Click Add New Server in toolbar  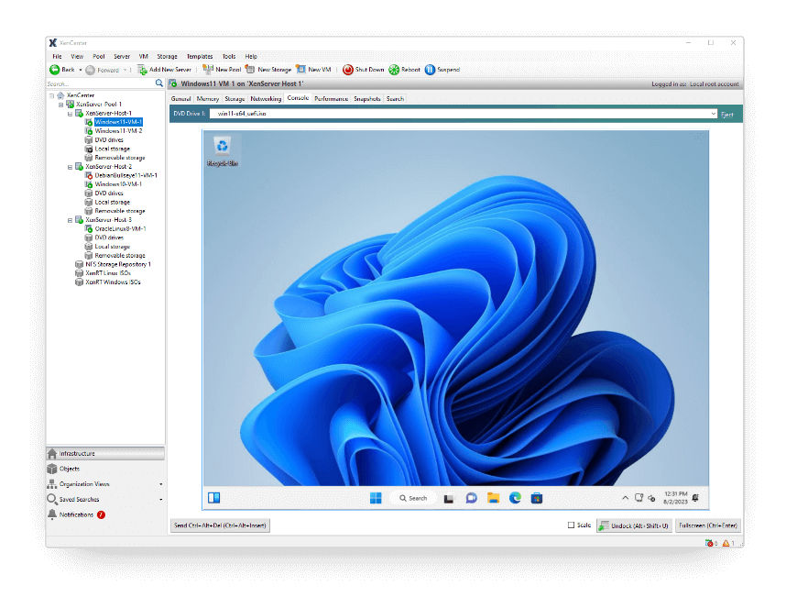(x=164, y=70)
